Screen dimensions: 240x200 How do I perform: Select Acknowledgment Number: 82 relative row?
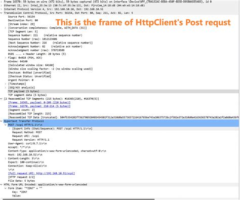45,47
